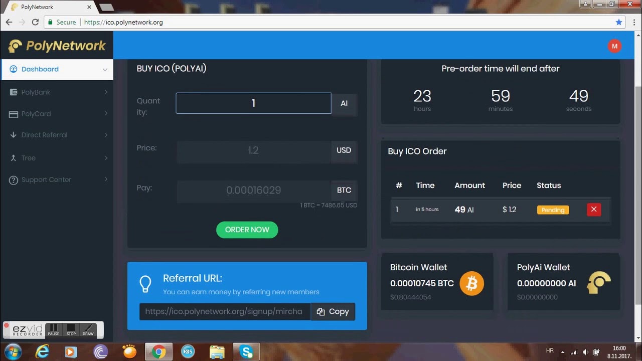Screen dimensions: 642x361
Task: Open Internet Explorer from taskbar
Action: click(x=43, y=352)
